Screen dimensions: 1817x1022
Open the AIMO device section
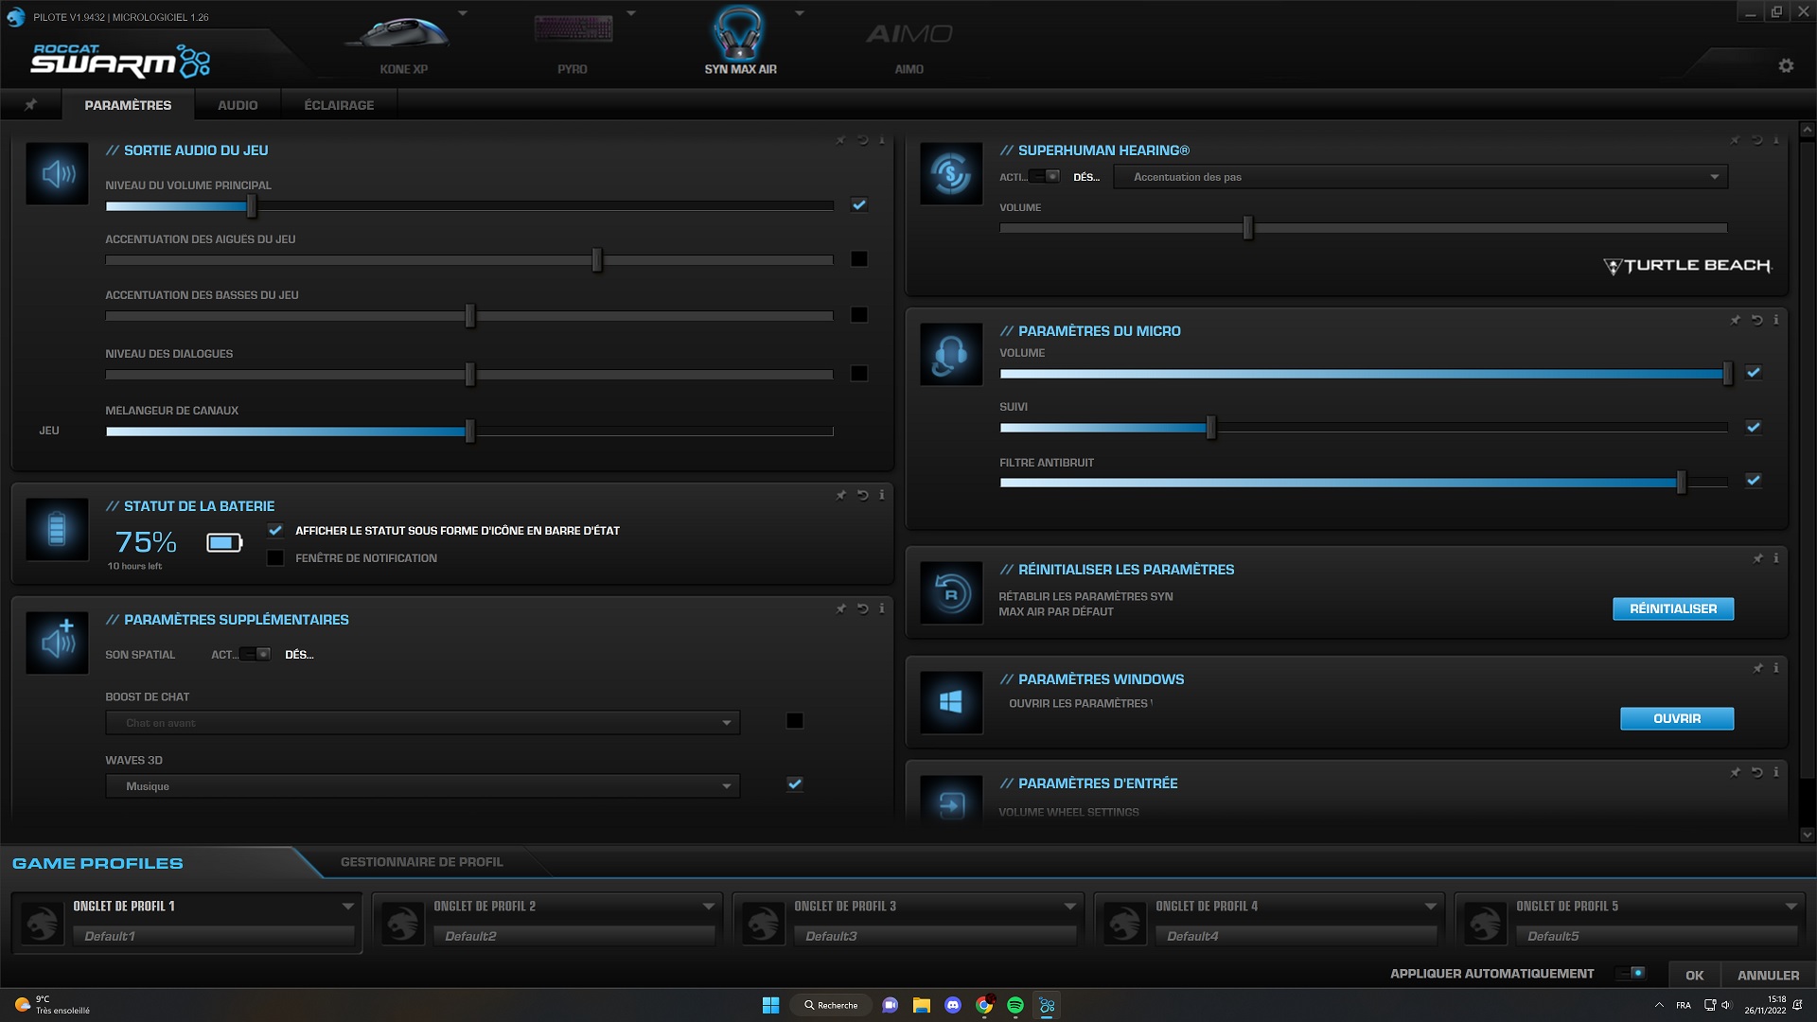pos(908,45)
